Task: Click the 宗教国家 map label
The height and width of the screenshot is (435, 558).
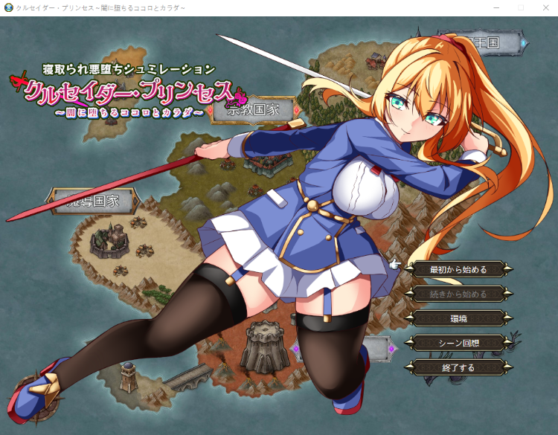Action: [x=254, y=110]
